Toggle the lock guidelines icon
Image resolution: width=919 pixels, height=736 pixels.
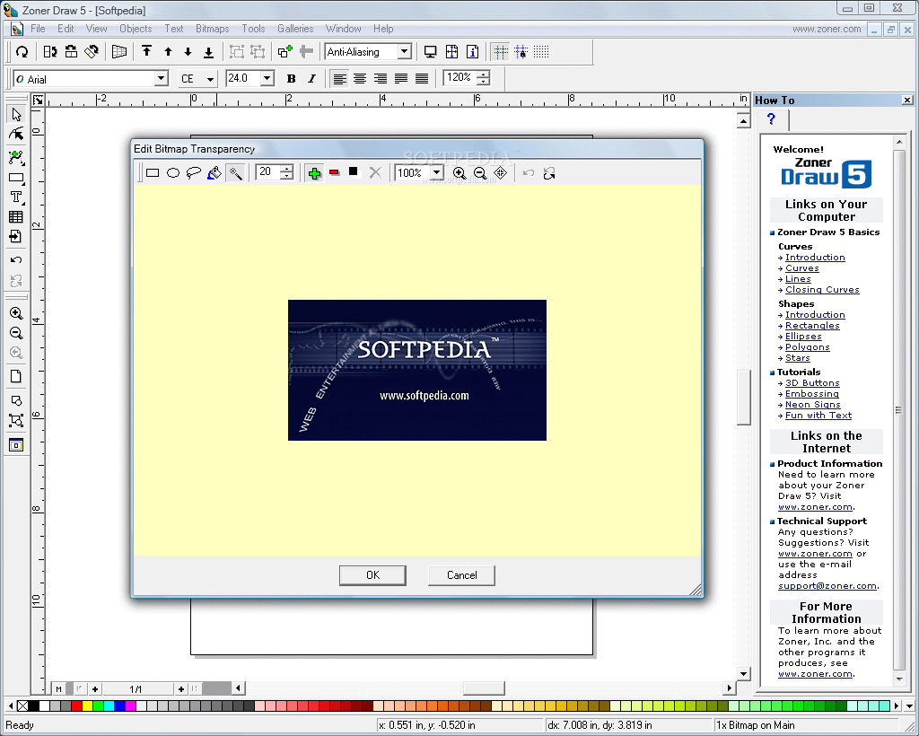pos(521,52)
